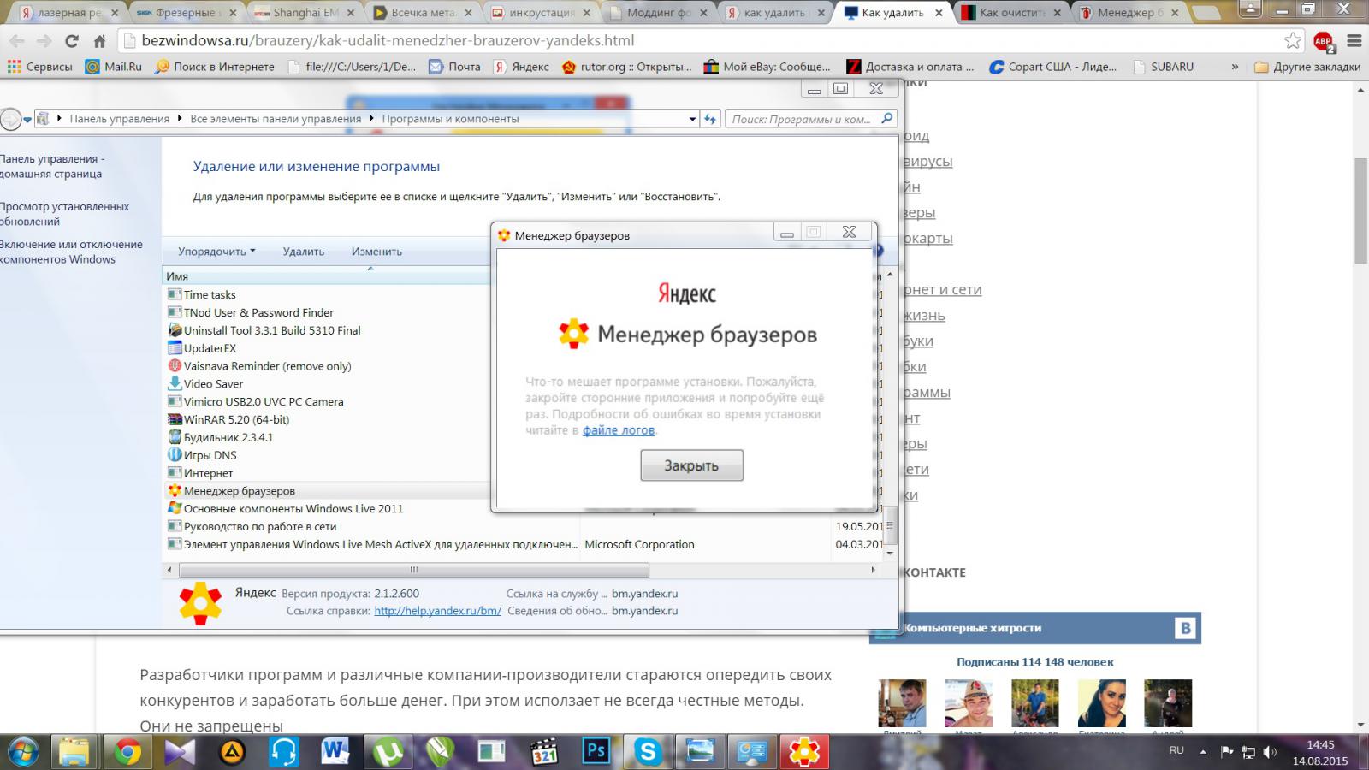Image resolution: width=1369 pixels, height=770 pixels.
Task: Click Chrome URL address field
Action: click(x=702, y=41)
